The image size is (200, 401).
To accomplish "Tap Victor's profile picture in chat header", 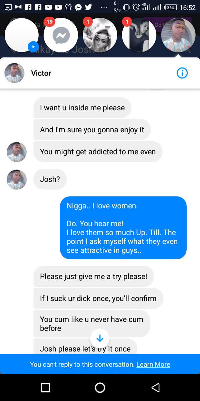I will pos(14,73).
